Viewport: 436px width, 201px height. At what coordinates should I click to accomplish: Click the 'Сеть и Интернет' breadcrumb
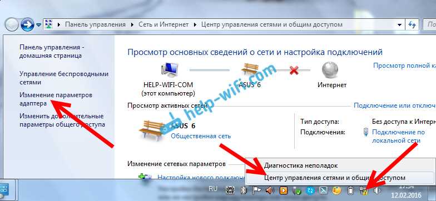point(163,24)
